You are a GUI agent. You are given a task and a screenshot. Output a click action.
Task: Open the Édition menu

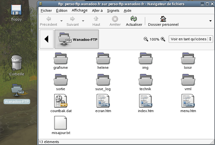[62, 11]
